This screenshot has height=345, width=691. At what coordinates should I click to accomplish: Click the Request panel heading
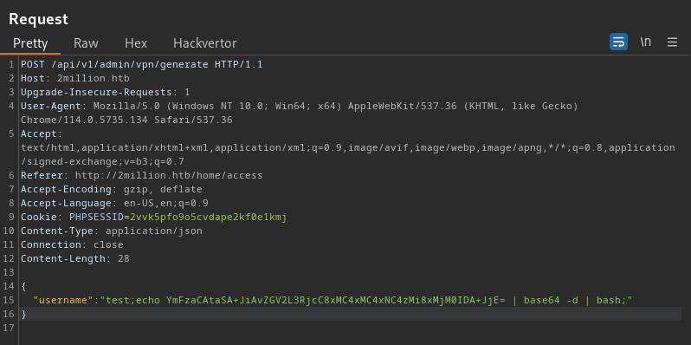[x=38, y=19]
